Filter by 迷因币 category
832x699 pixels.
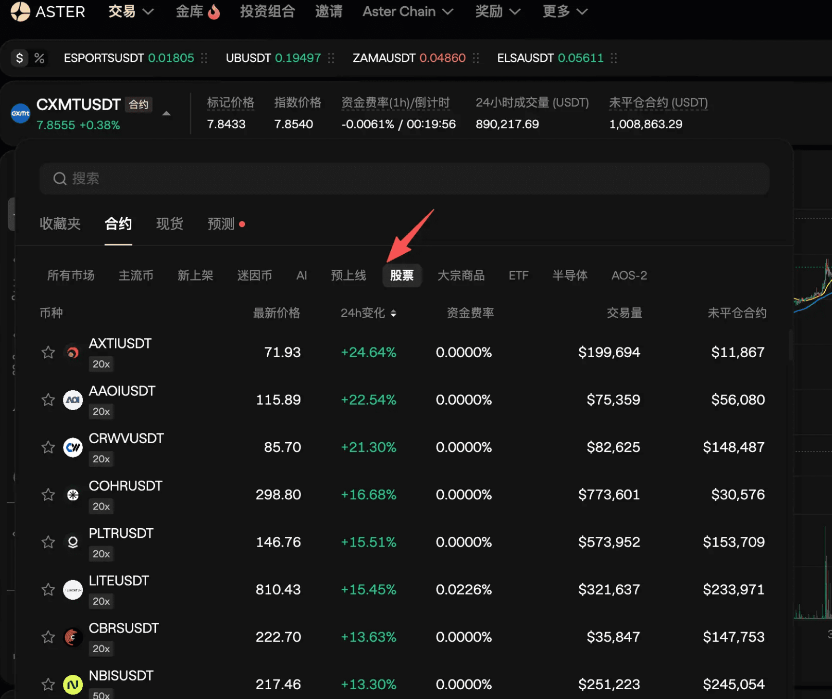coord(254,276)
